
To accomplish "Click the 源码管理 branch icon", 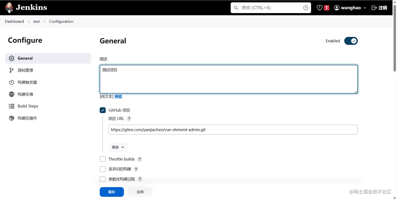I will click(x=12, y=70).
